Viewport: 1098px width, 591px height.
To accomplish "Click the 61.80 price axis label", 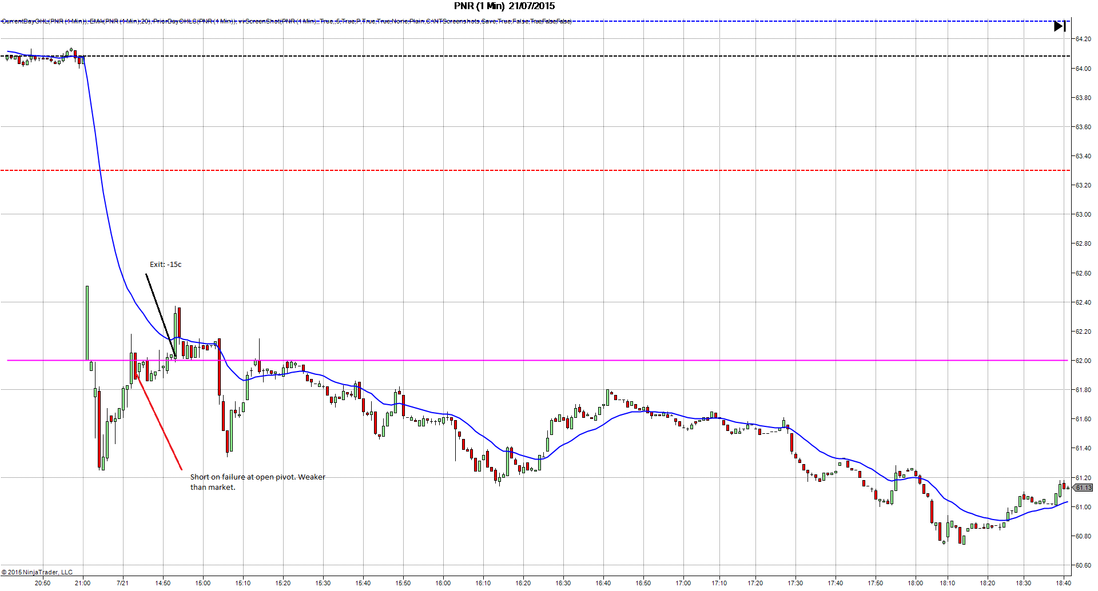I will coord(1083,390).
